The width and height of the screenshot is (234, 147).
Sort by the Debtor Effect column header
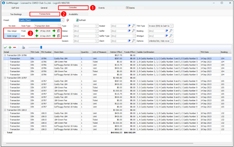pos(115,52)
